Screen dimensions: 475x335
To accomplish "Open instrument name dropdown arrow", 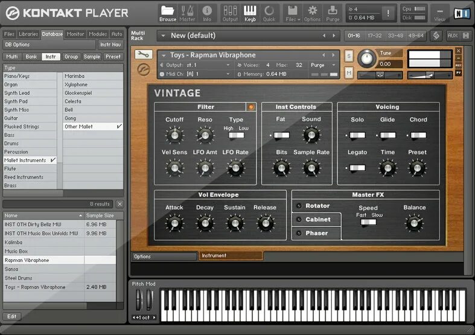I will (164, 56).
